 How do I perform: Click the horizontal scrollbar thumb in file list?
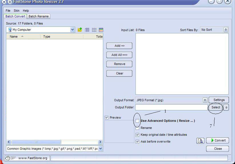[x=36, y=142]
